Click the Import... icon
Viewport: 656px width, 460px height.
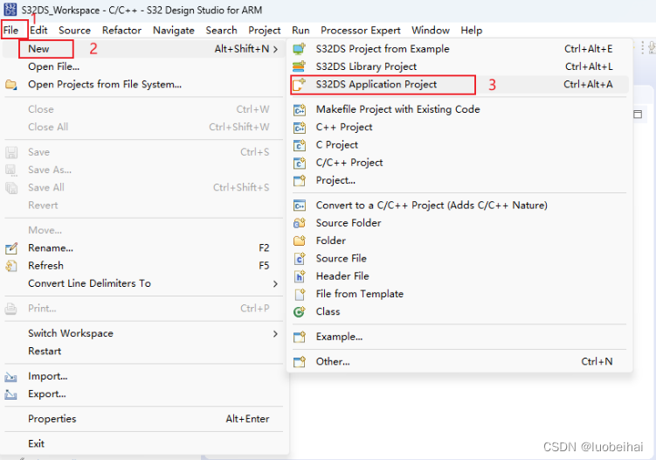pyautogui.click(x=10, y=377)
